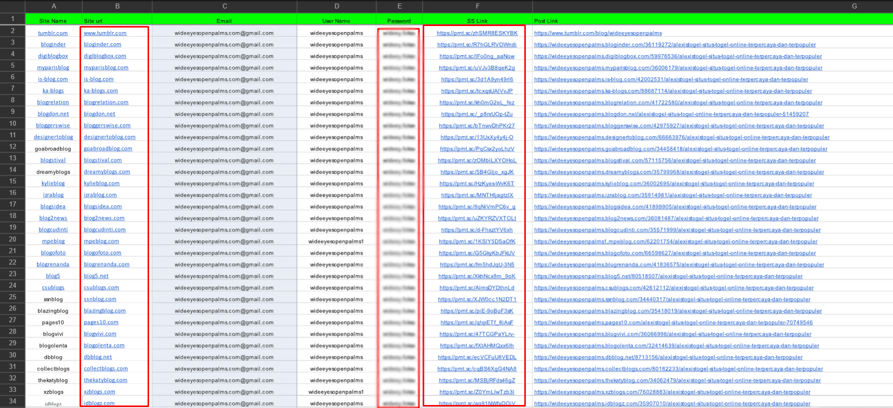
Task: Select the ssnblog cell in Site Name column
Action: [53, 299]
